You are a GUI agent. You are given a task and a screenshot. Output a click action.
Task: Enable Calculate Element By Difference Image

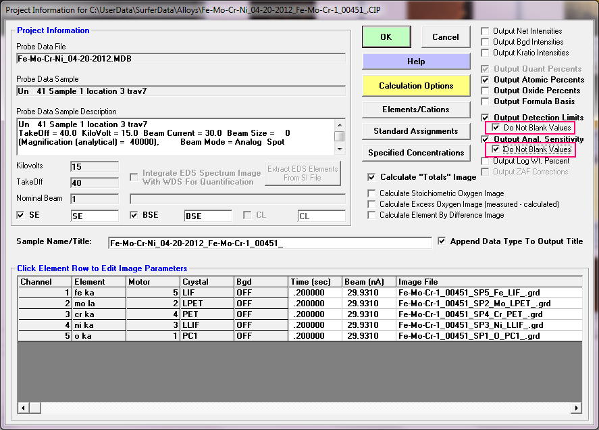[372, 215]
